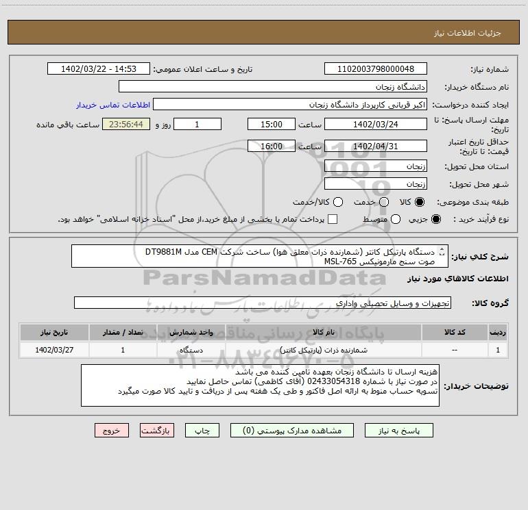Click the validity time field 16:00
The height and width of the screenshot is (510, 528).
[272, 146]
